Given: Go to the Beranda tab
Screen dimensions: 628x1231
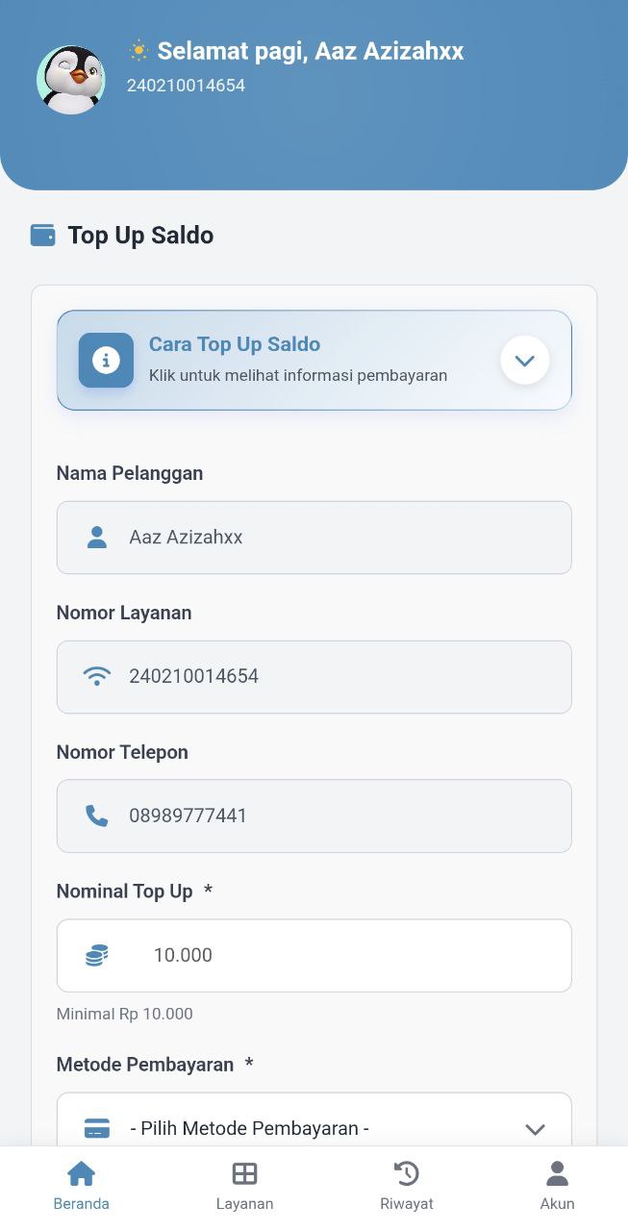Looking at the screenshot, I should coord(81,1185).
